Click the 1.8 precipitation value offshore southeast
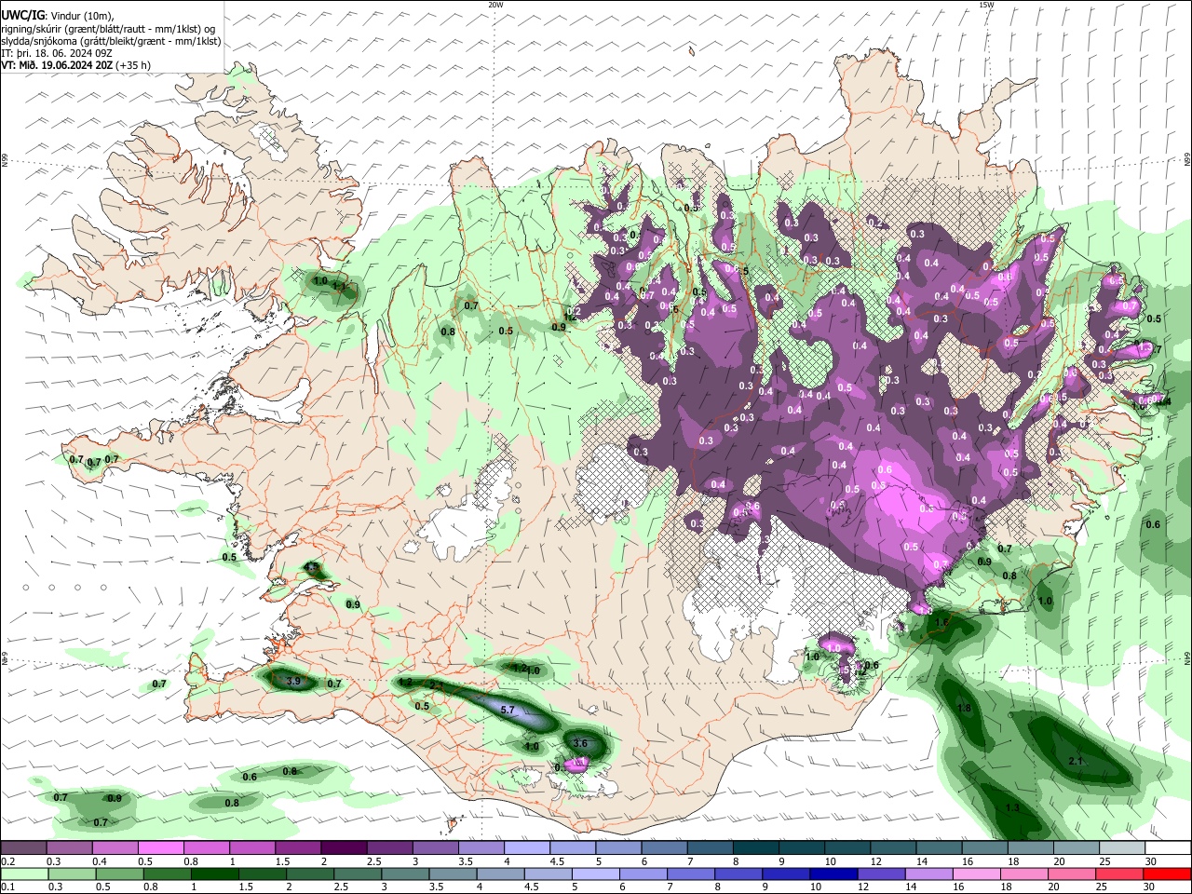The width and height of the screenshot is (1192, 894). tap(965, 709)
